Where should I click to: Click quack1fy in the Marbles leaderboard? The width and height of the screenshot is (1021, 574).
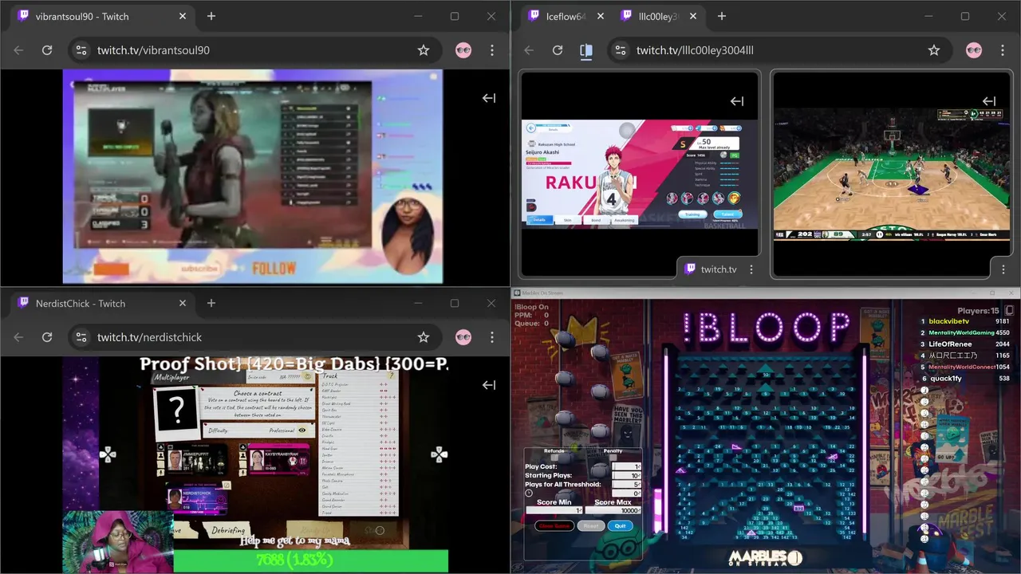(945, 379)
